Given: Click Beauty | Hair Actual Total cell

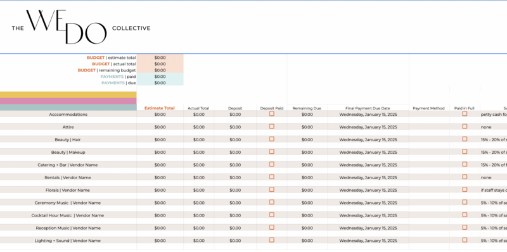Looking at the screenshot, I should pyautogui.click(x=199, y=139).
